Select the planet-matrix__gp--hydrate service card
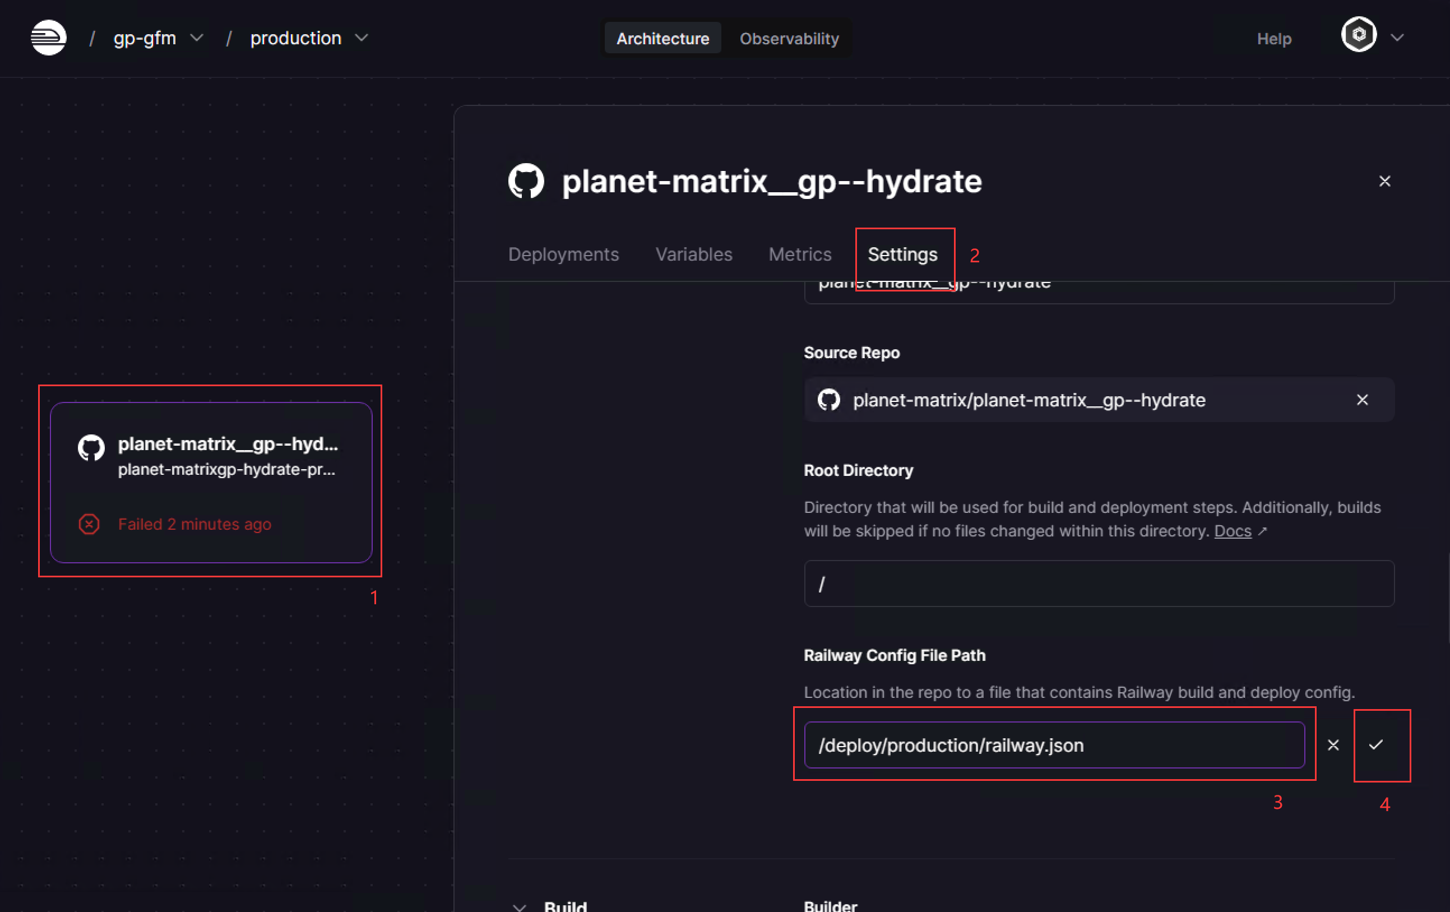This screenshot has height=912, width=1450. click(x=211, y=483)
